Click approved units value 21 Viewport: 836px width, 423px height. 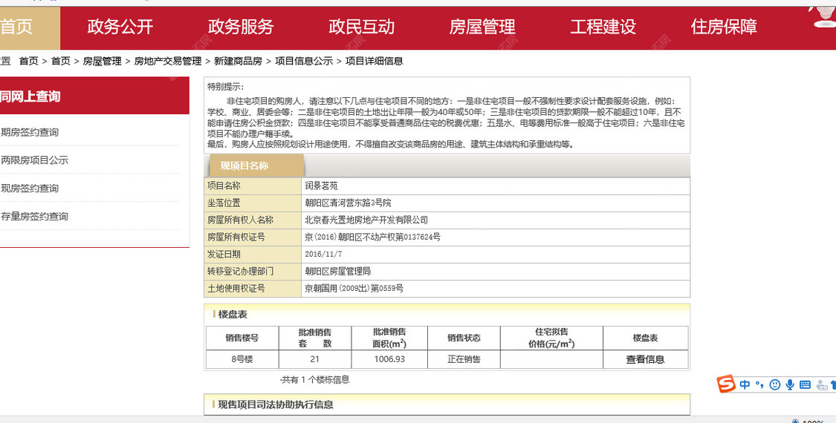click(314, 359)
